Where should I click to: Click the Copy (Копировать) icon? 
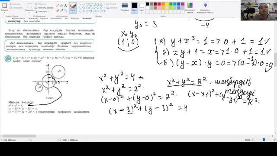pyautogui.click(x=11, y=8)
